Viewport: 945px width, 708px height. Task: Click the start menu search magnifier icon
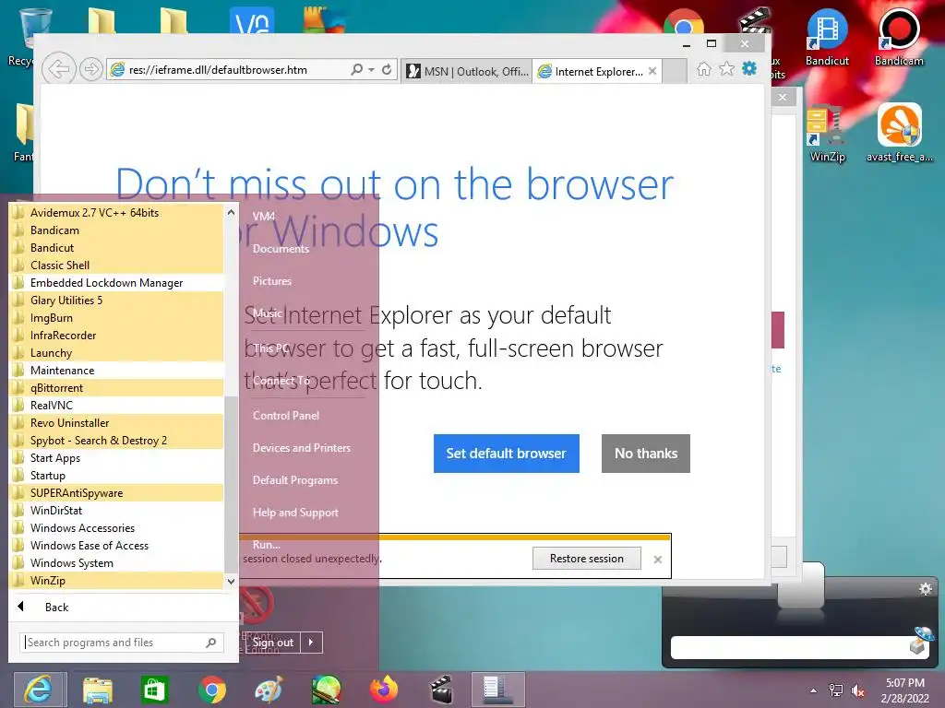pyautogui.click(x=211, y=643)
